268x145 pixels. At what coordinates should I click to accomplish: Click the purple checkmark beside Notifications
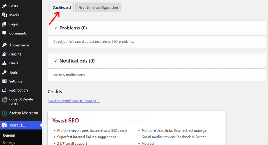pyautogui.click(x=56, y=61)
